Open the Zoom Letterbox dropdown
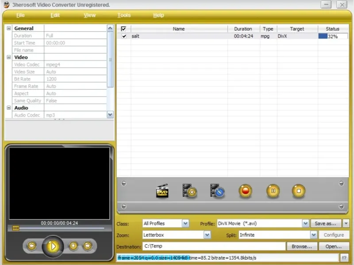This screenshot has width=354, height=265. click(207, 235)
